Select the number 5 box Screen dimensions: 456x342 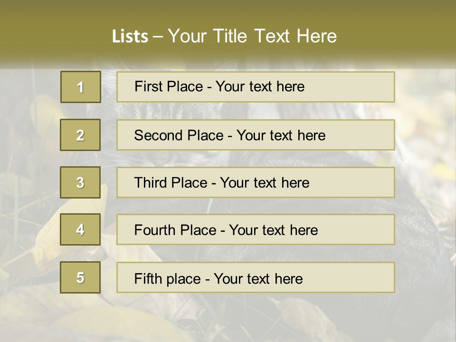click(80, 277)
